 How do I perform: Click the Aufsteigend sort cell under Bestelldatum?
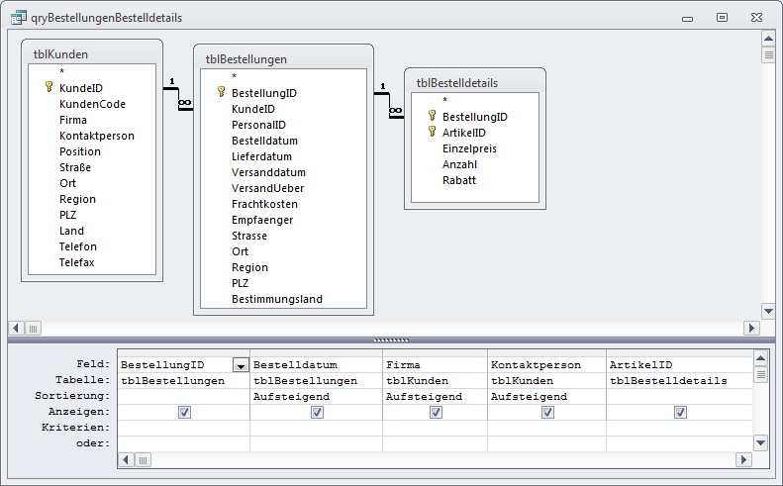[x=317, y=396]
